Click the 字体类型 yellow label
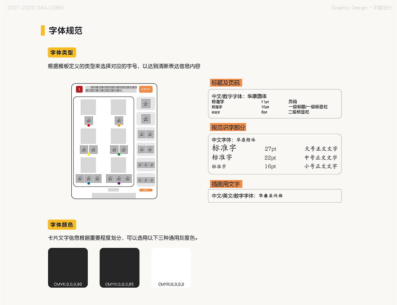 [x=62, y=52]
